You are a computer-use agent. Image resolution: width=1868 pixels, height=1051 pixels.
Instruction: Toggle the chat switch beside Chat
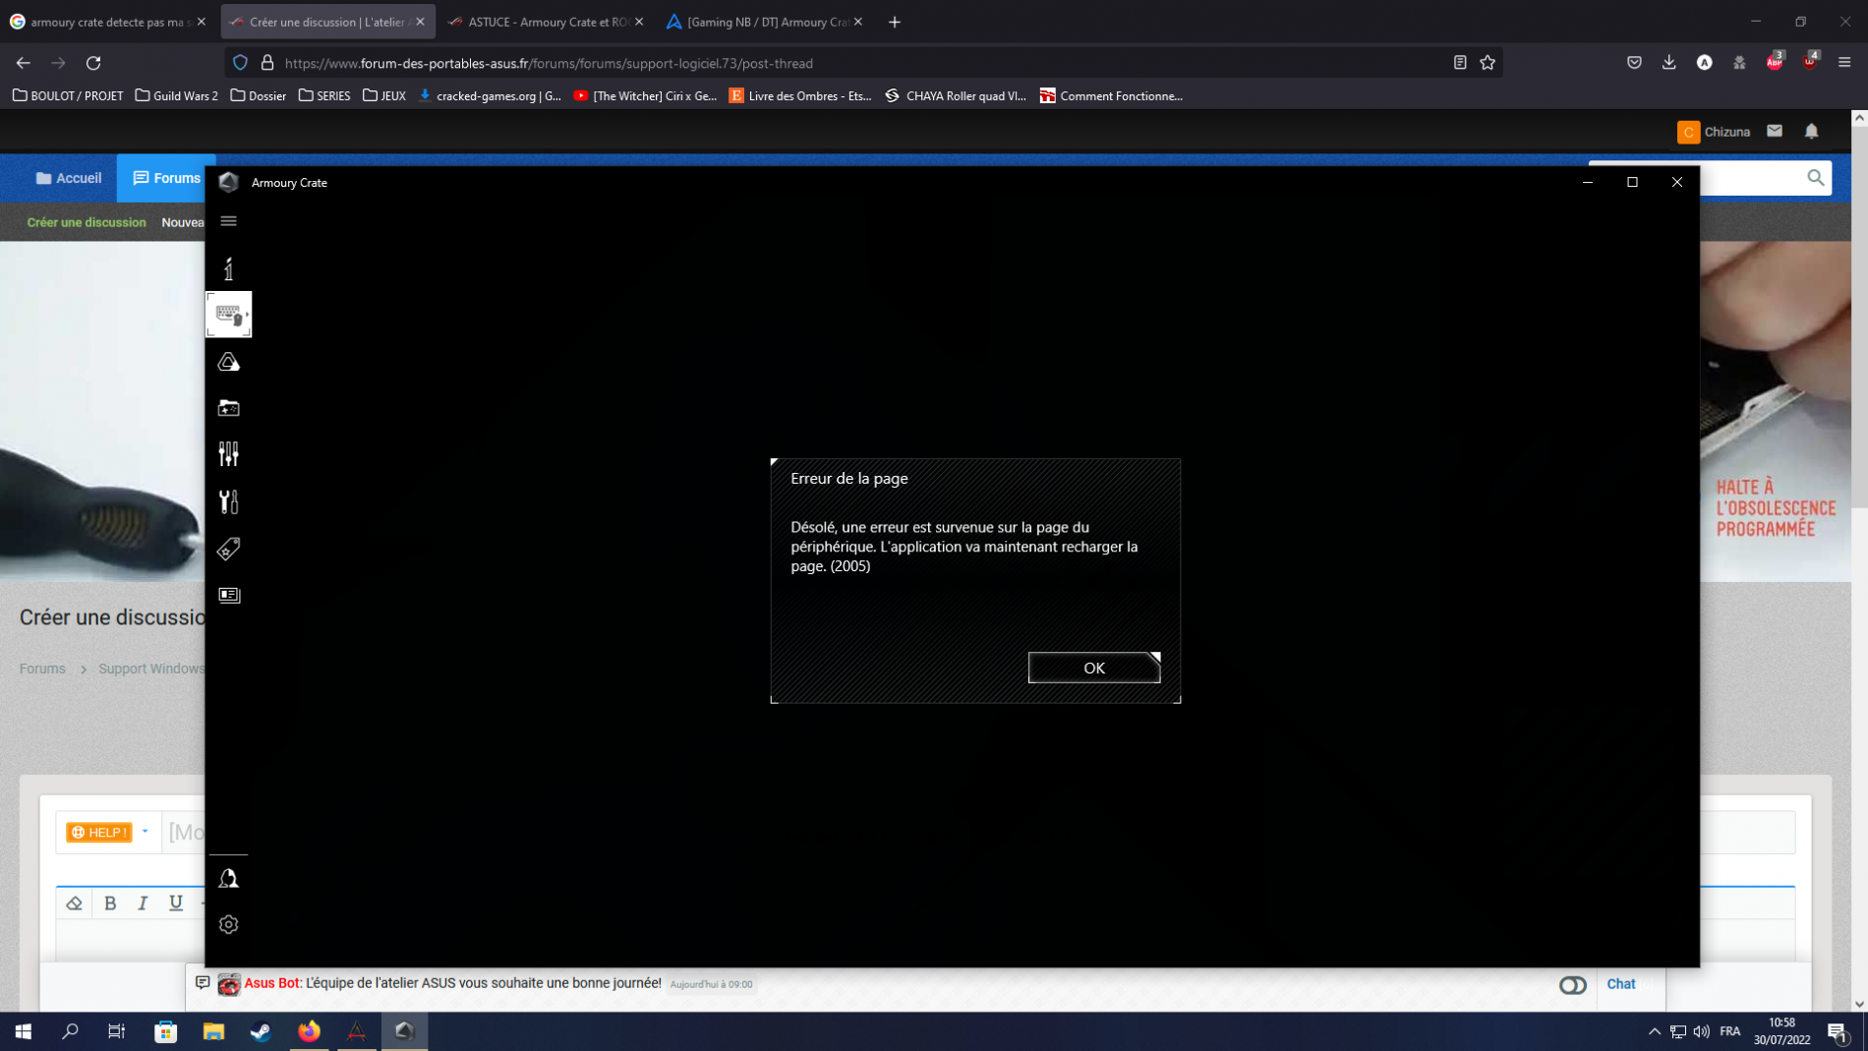point(1572,984)
